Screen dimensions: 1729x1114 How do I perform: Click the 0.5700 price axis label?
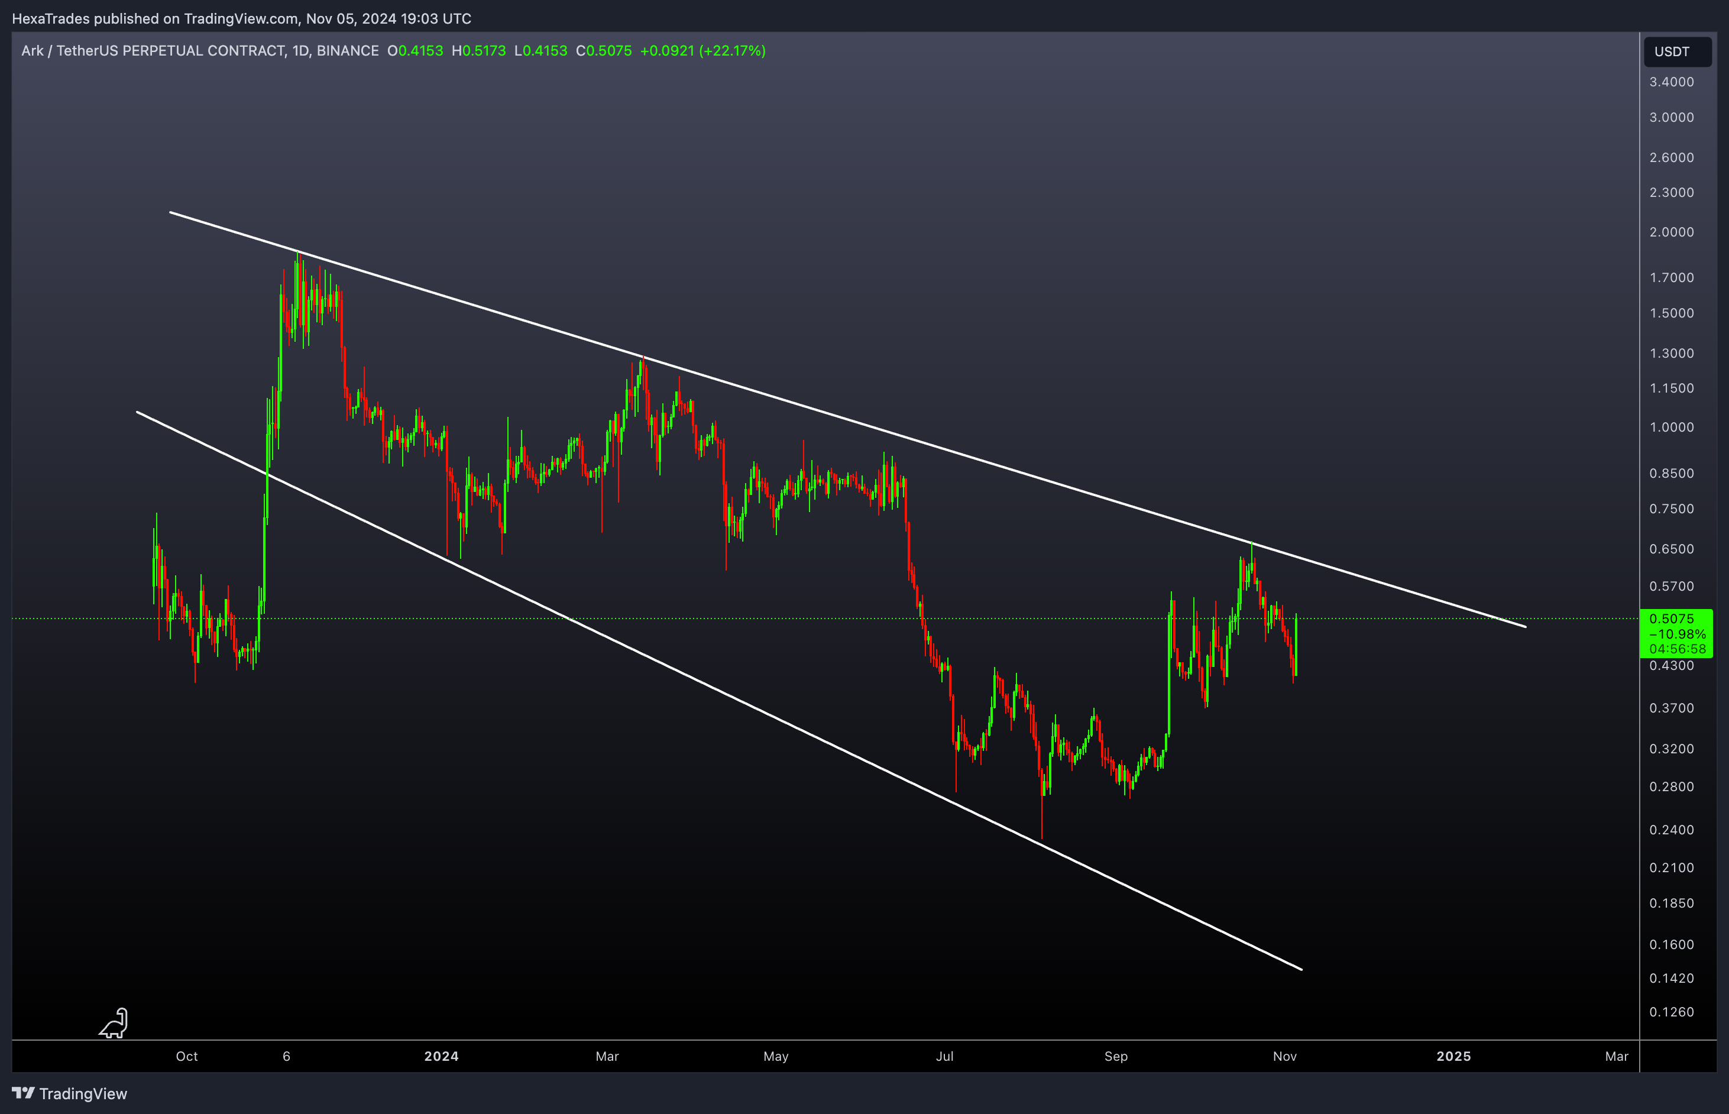click(x=1671, y=587)
